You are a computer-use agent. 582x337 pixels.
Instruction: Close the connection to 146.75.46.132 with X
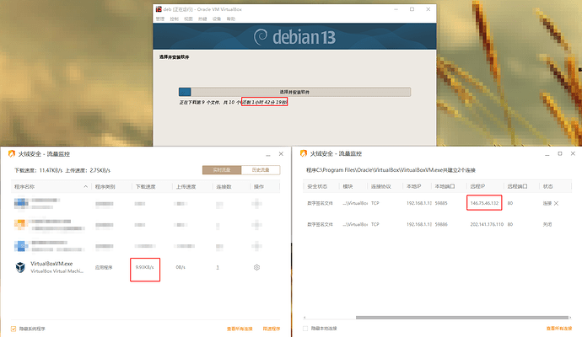click(556, 204)
